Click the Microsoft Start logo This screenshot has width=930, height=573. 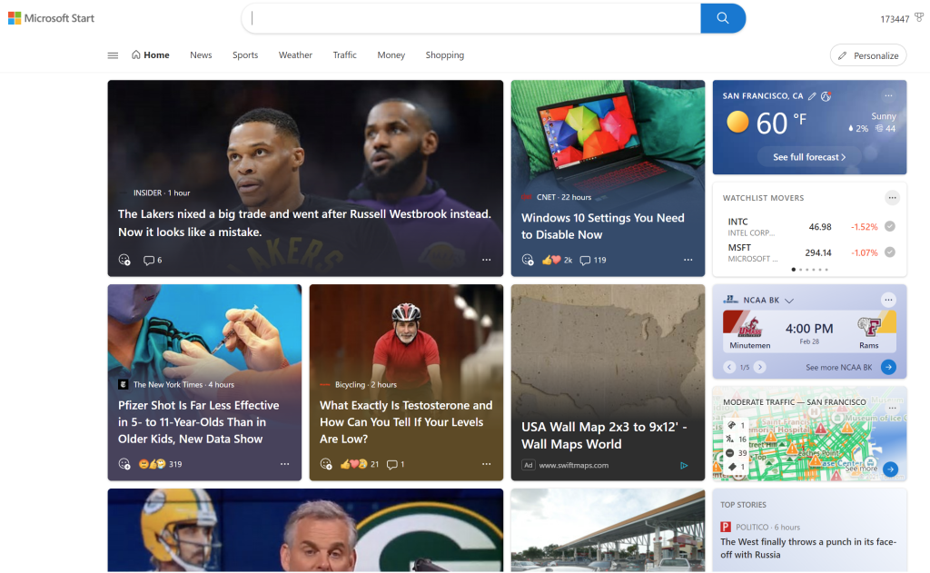[51, 18]
